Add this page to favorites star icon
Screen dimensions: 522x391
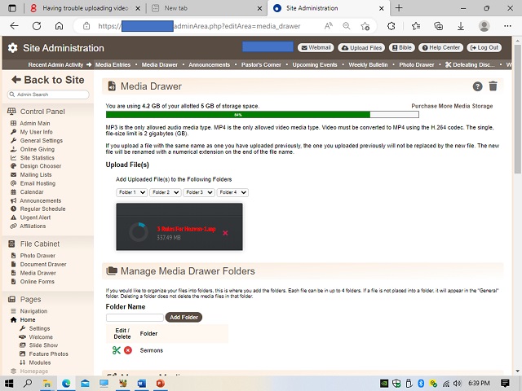(365, 26)
